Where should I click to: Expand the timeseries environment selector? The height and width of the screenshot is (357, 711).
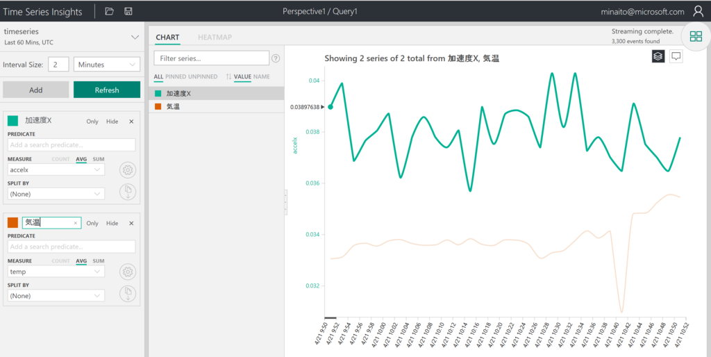click(135, 38)
